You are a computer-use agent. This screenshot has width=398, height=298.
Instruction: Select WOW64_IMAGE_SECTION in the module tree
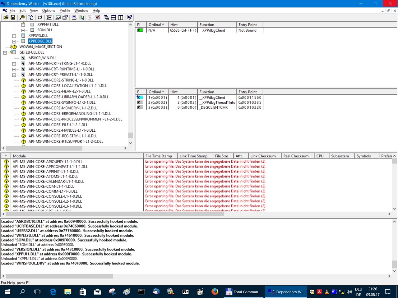[41, 47]
